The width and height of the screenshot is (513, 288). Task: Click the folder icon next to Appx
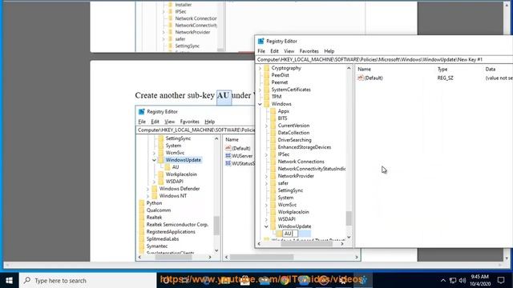[273, 111]
